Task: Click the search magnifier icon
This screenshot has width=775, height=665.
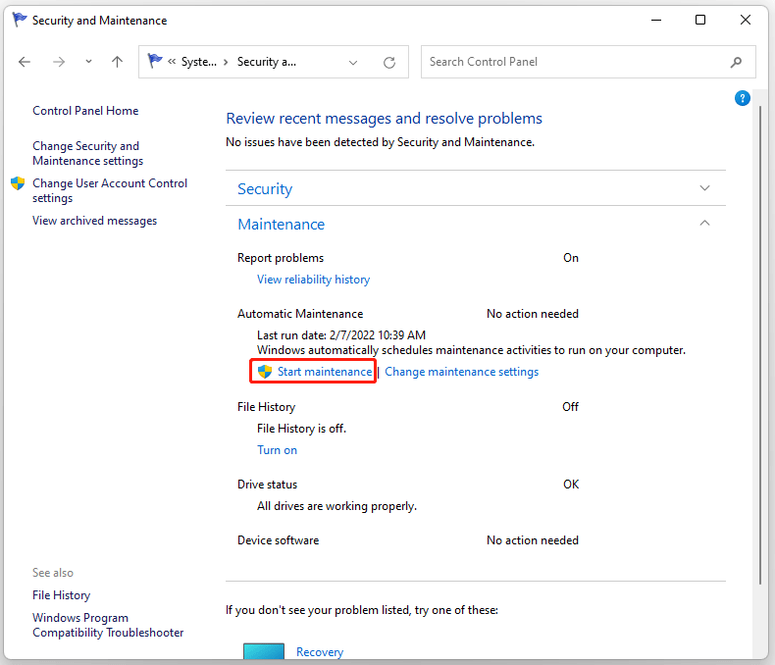Action: (736, 62)
